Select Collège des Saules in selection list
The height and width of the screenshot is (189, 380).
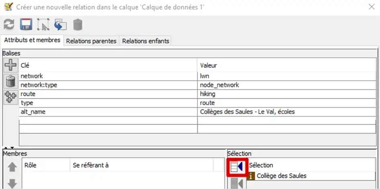click(x=281, y=176)
